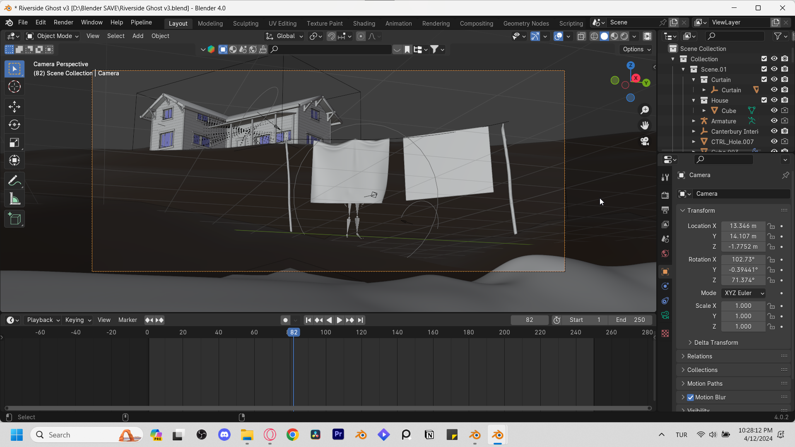Hide the Armature in viewport
Image resolution: width=795 pixels, height=447 pixels.
coord(774,121)
